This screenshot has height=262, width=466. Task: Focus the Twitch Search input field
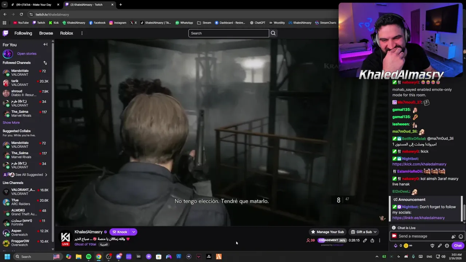click(x=229, y=33)
